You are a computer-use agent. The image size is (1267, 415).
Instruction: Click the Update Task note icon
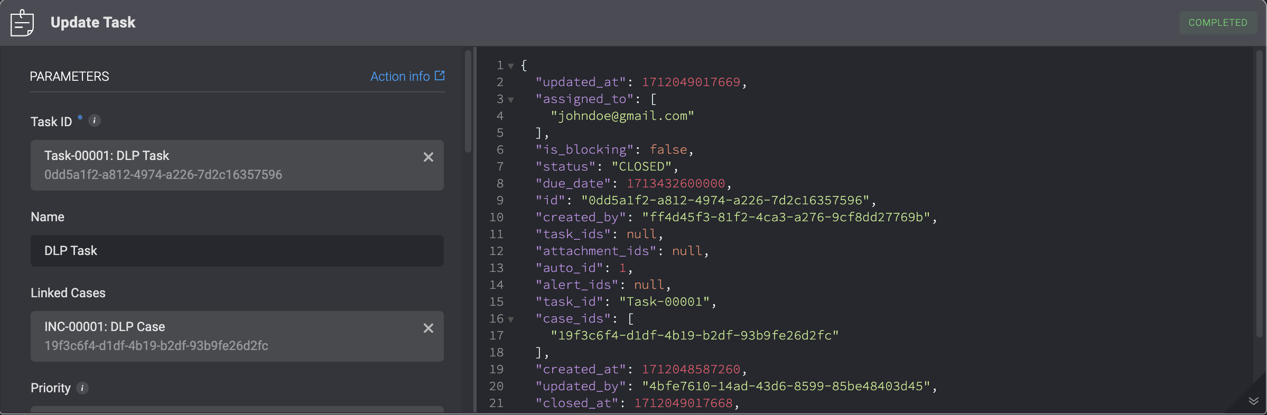coord(22,23)
